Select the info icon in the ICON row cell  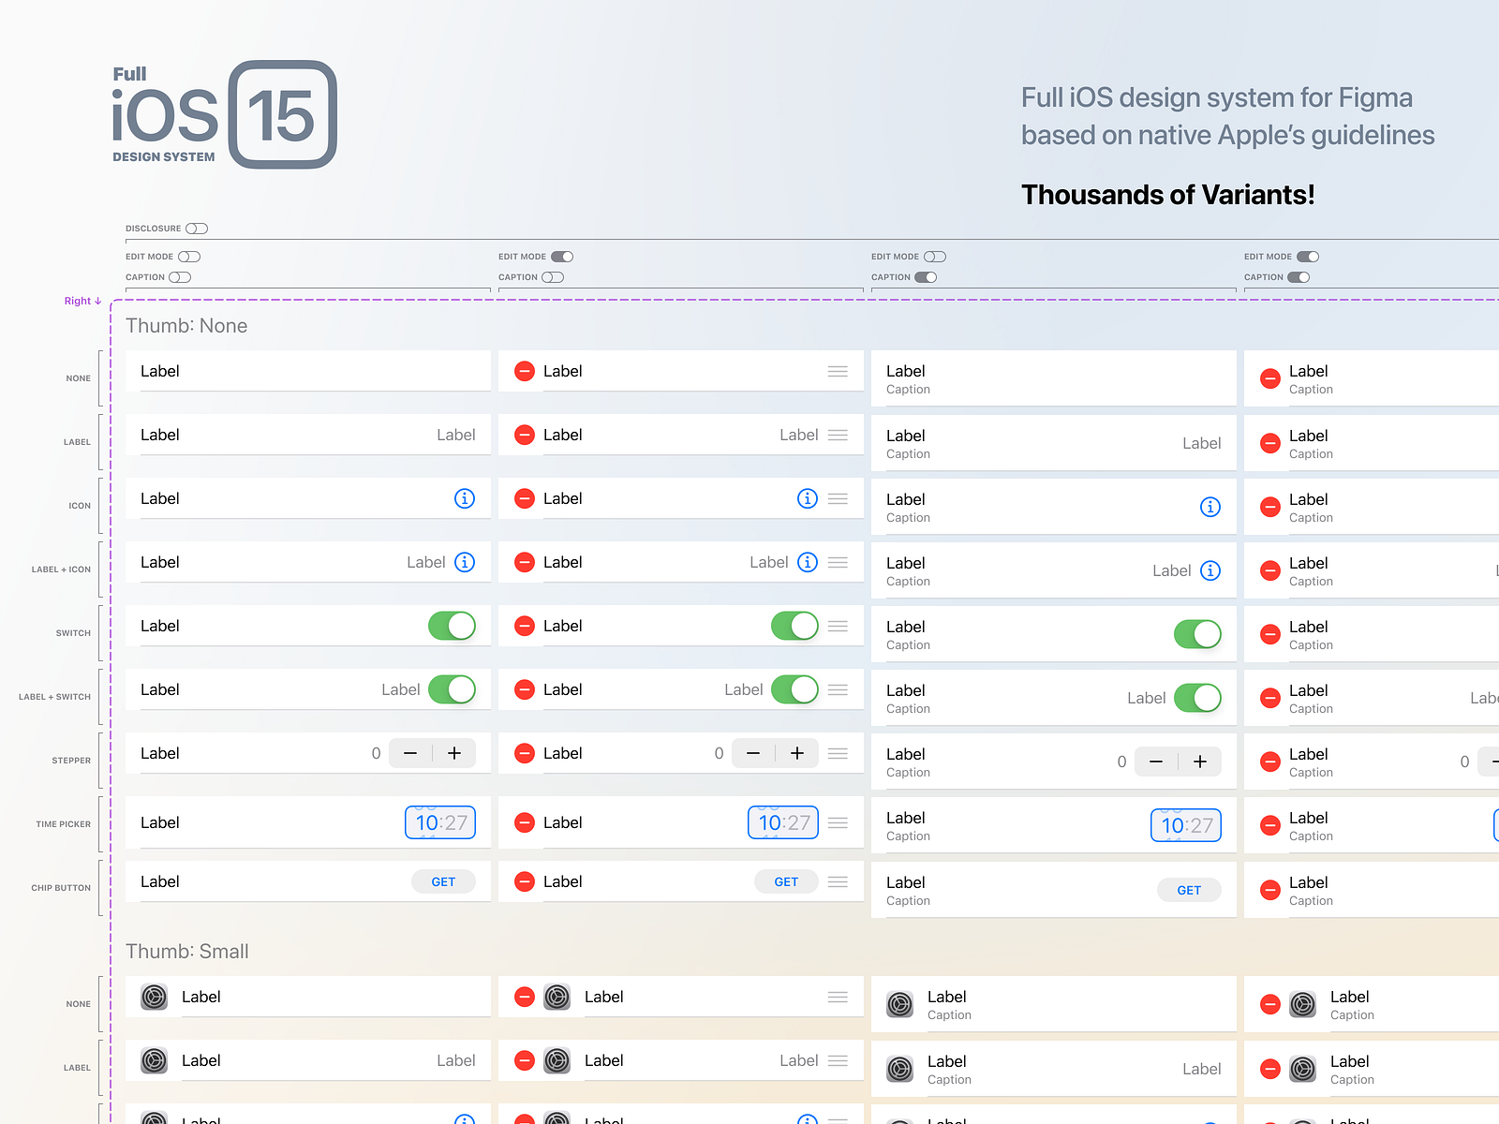pos(465,498)
